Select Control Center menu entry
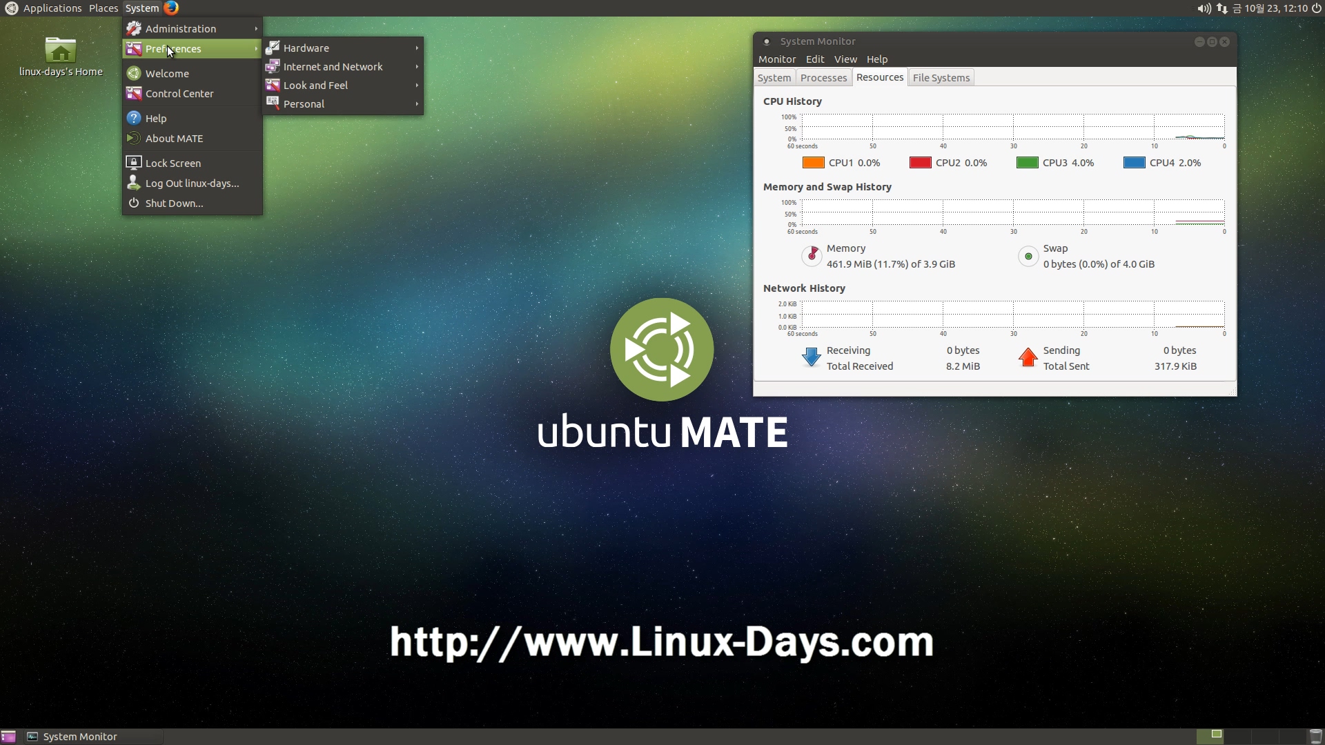This screenshot has width=1325, height=745. coord(193,93)
